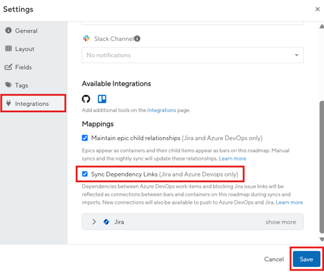The image size is (324, 272).
Task: Expand the Jira mapping chevron
Action: (94, 222)
